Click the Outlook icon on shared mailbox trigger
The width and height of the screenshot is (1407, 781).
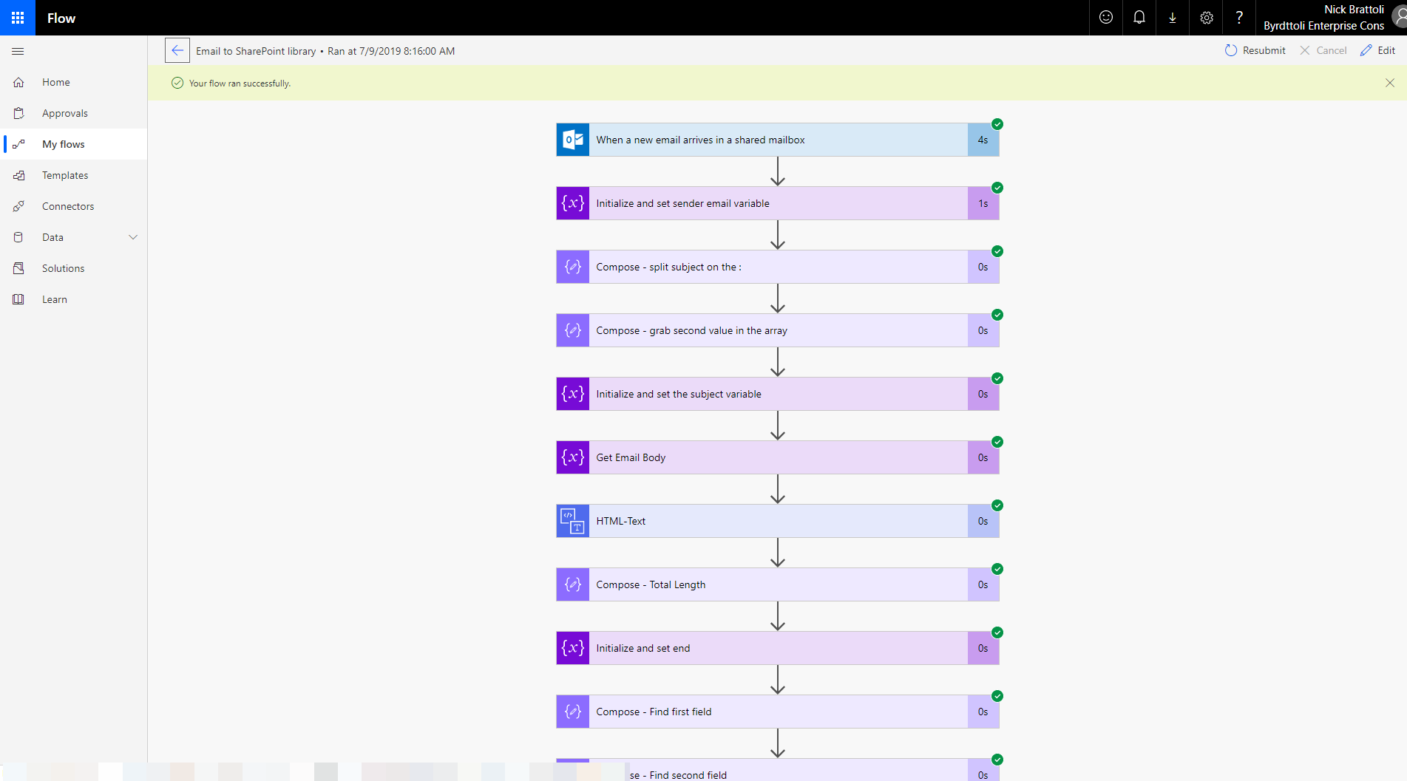click(573, 140)
